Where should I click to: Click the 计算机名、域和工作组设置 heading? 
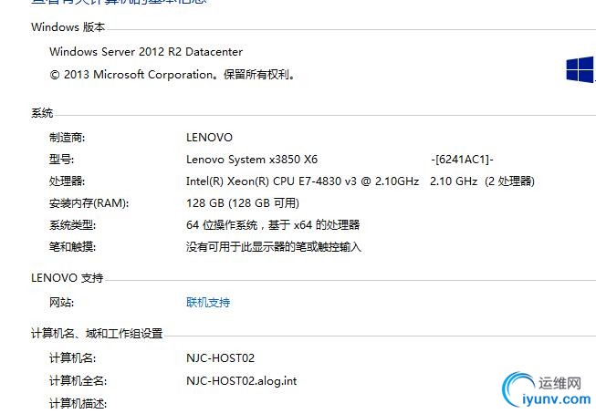coord(97,333)
